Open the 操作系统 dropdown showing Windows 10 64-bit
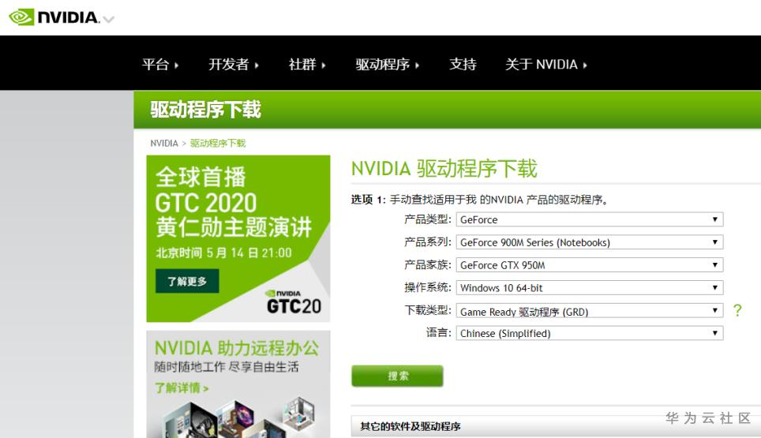 pyautogui.click(x=589, y=287)
